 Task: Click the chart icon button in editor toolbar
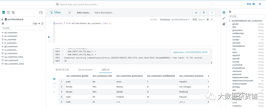click(196, 13)
